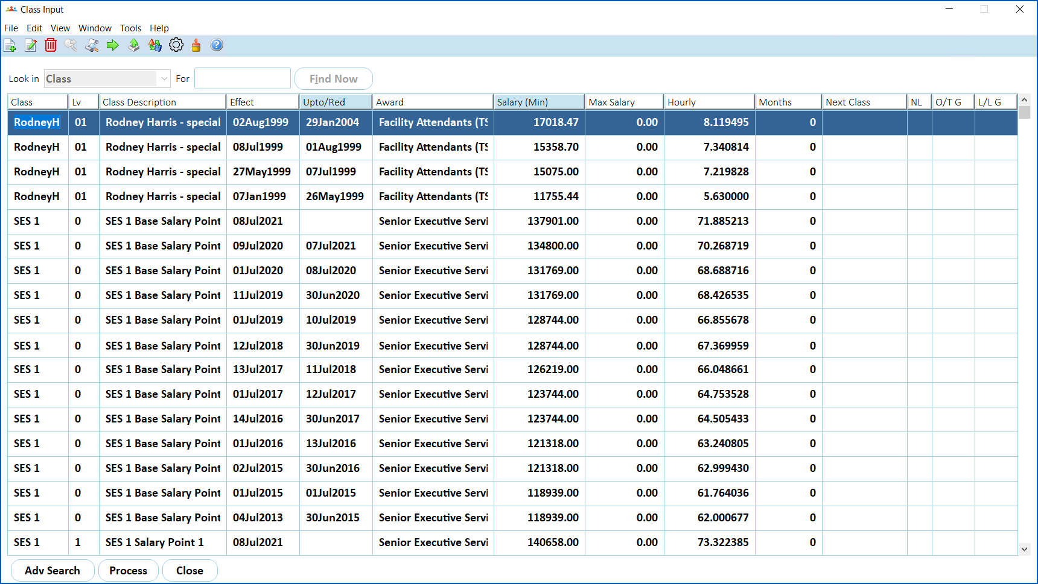1038x584 pixels.
Task: Click the green upload tray icon
Action: coord(134,45)
